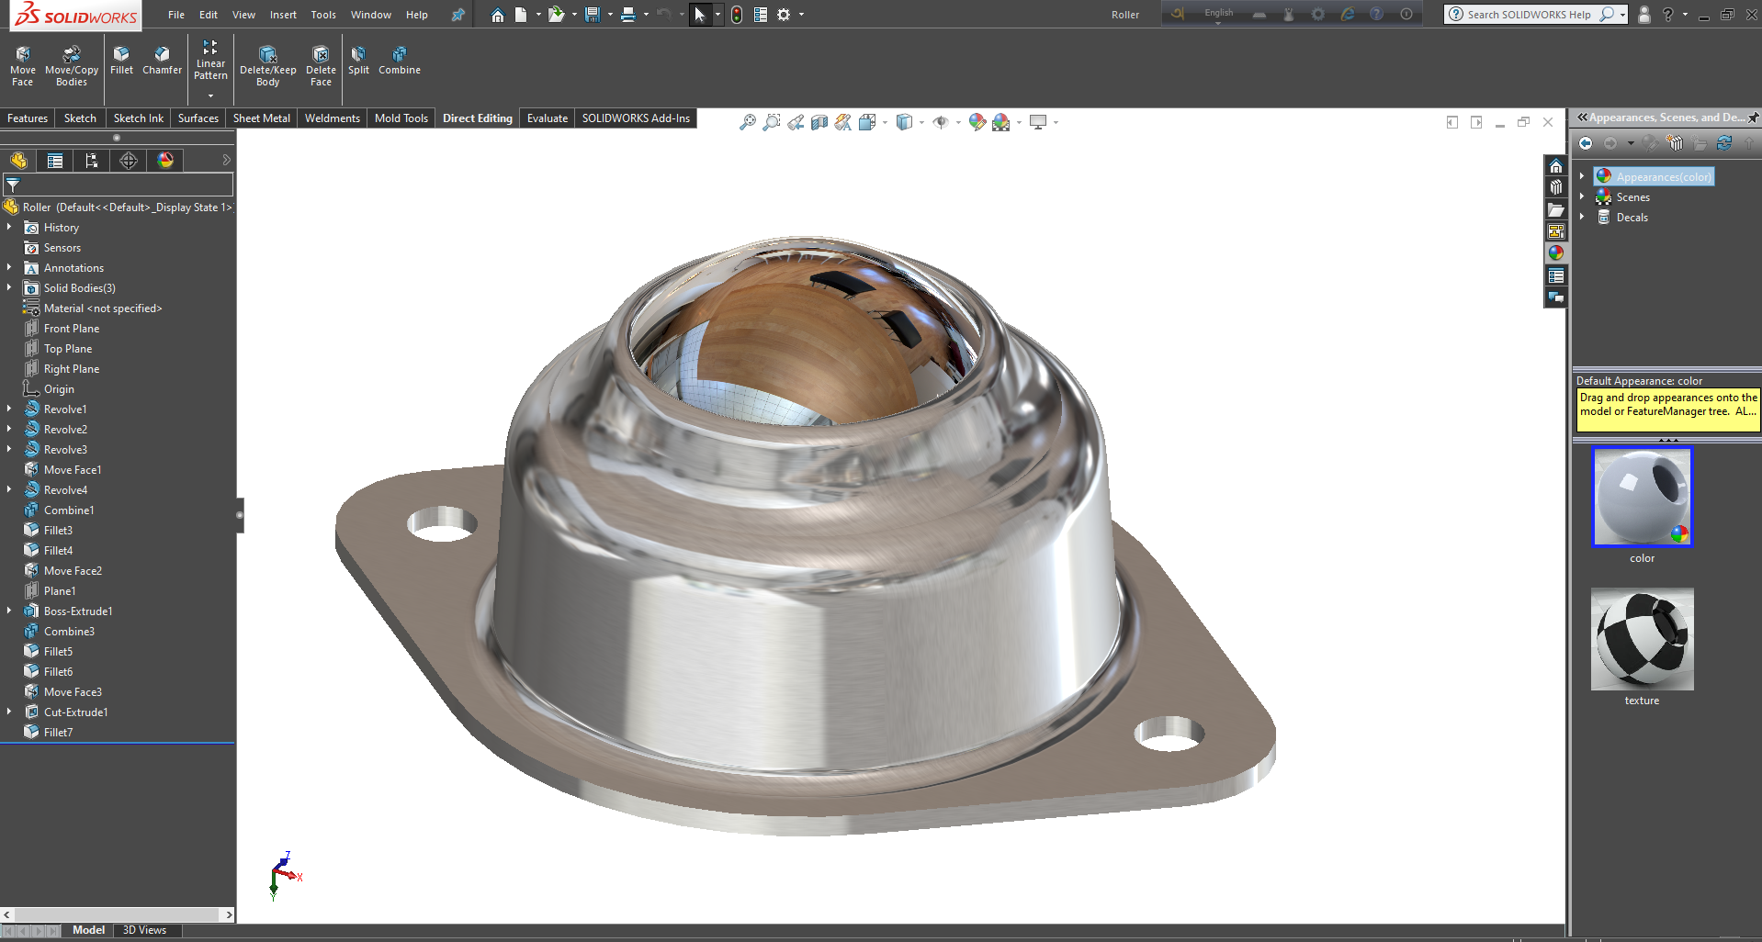Click the Back arrow in Appearances pane
This screenshot has height=942, width=1762.
coord(1586,143)
